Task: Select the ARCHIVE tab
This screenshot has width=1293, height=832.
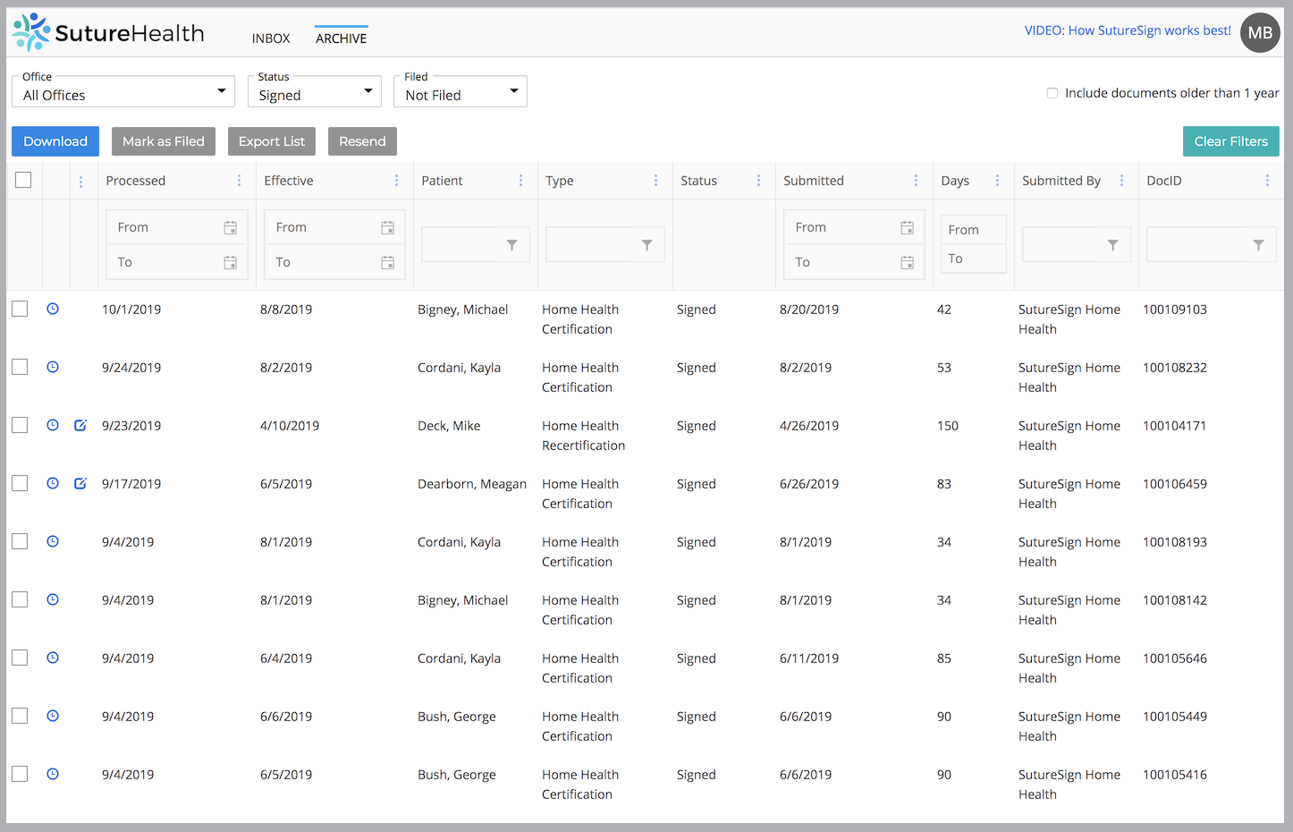Action: pos(341,38)
